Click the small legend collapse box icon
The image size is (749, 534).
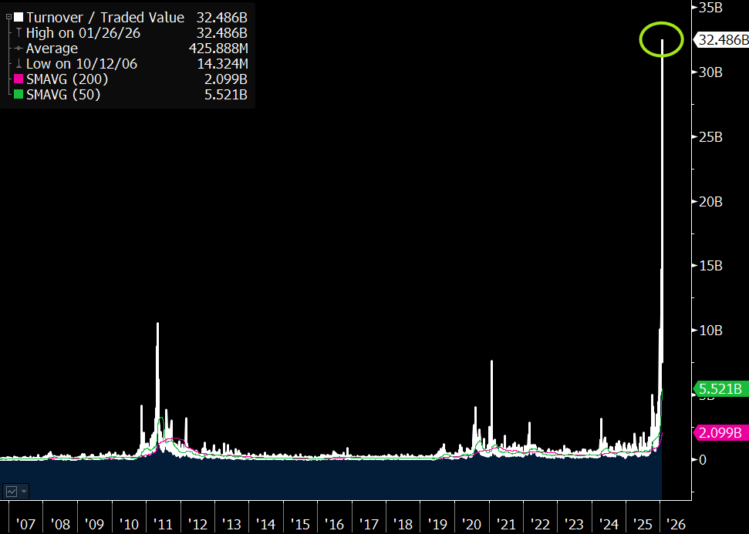click(x=8, y=17)
